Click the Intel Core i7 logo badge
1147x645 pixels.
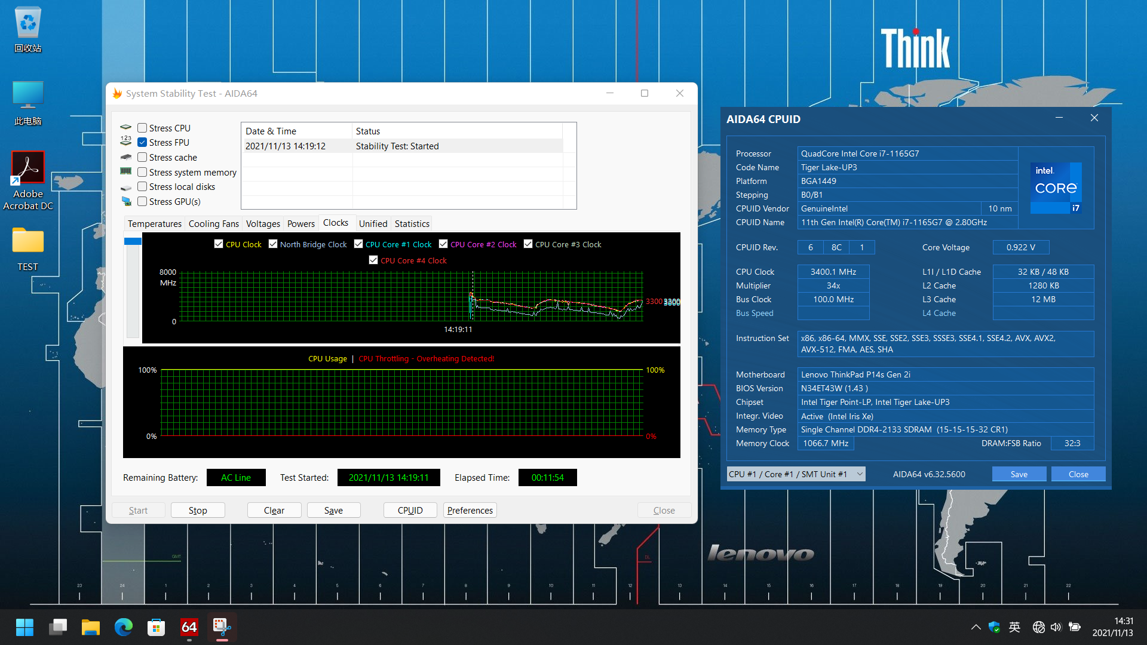[x=1056, y=188]
